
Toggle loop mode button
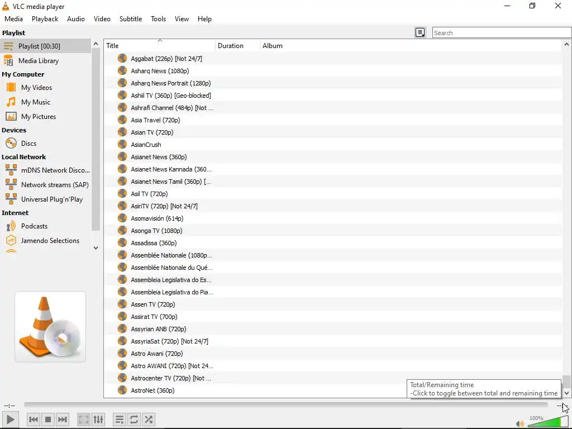coord(134,420)
